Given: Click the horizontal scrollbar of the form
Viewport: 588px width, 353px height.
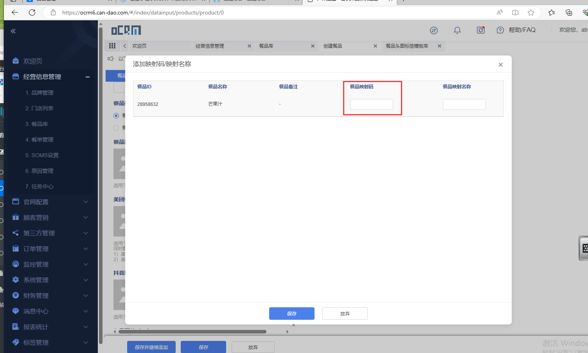Looking at the screenshot, I should point(192,331).
